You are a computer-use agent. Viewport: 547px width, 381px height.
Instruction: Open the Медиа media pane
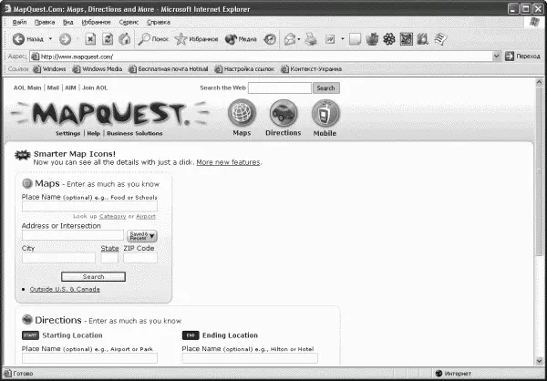(x=241, y=39)
